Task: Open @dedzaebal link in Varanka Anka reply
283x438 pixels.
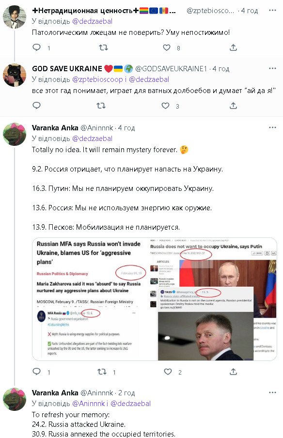Action: tap(92, 139)
